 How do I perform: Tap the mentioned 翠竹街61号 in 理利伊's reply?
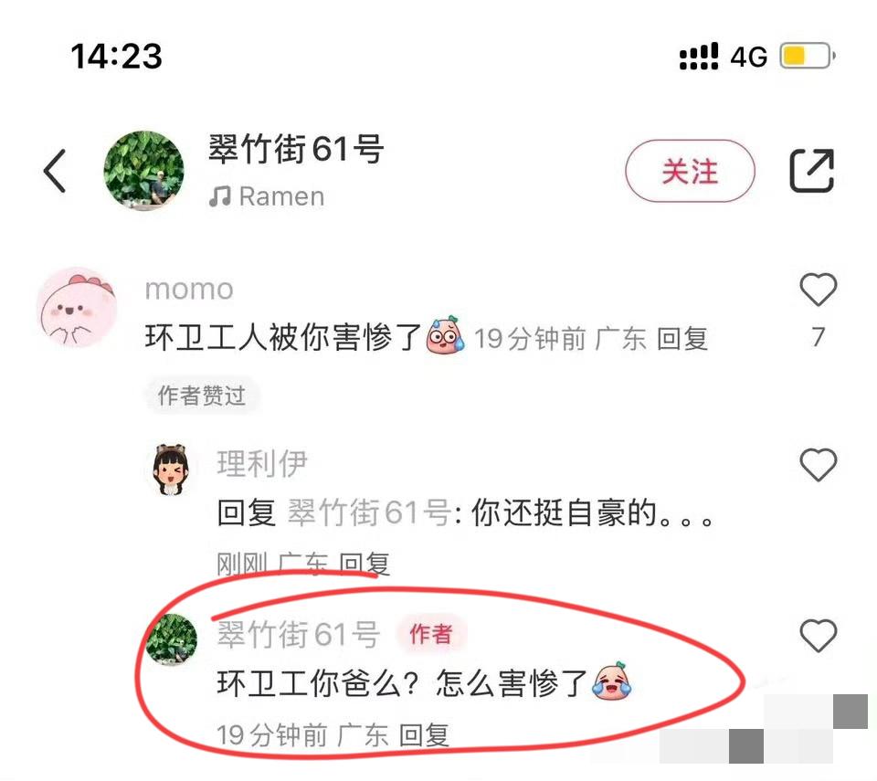coord(369,512)
